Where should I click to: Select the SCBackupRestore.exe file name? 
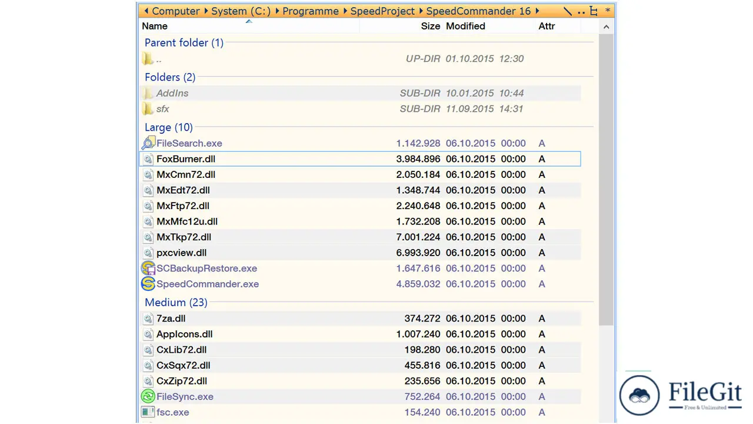point(207,269)
